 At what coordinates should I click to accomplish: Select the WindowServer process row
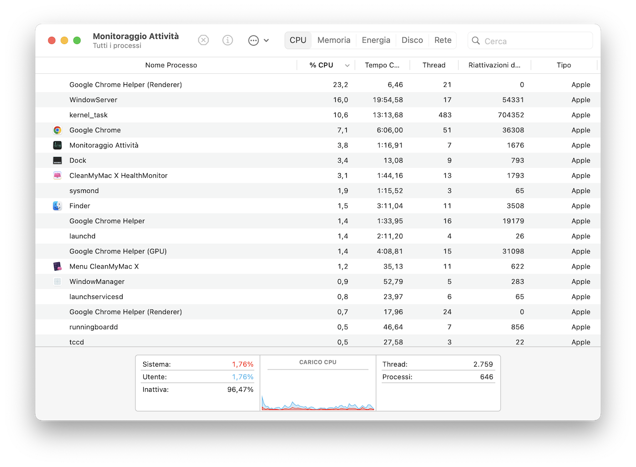(318, 100)
